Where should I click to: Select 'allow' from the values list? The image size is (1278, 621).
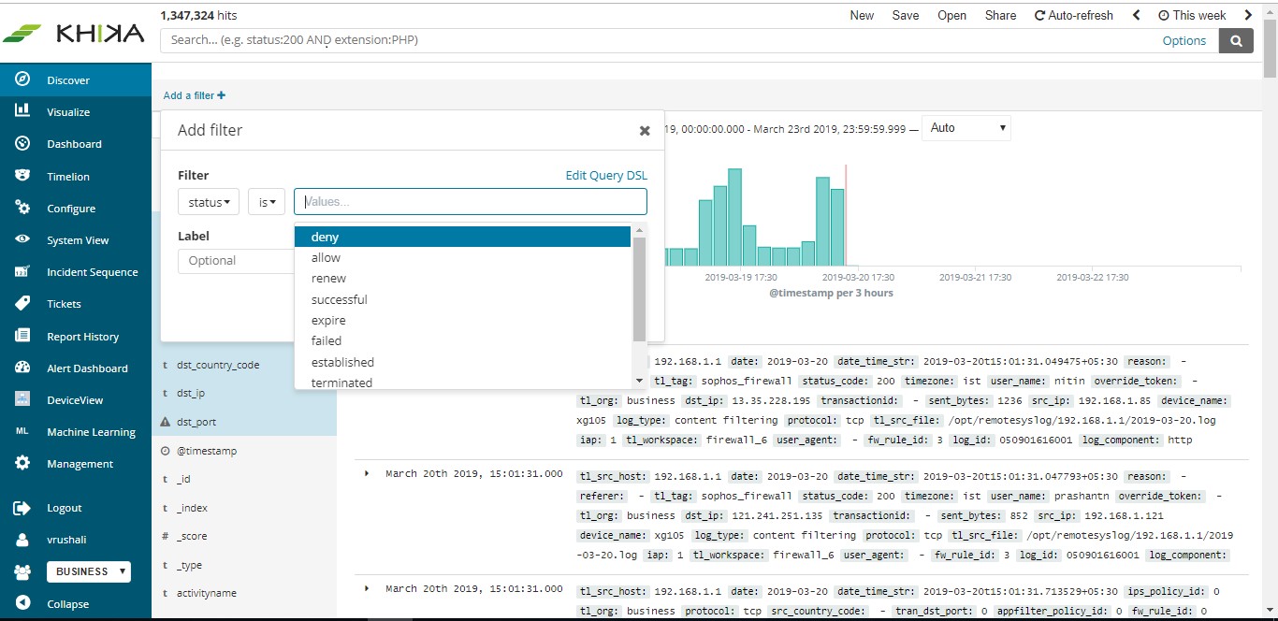pos(462,257)
